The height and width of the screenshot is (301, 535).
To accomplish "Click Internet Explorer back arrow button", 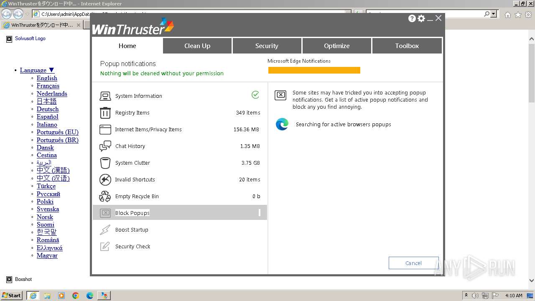I will pos(6,14).
